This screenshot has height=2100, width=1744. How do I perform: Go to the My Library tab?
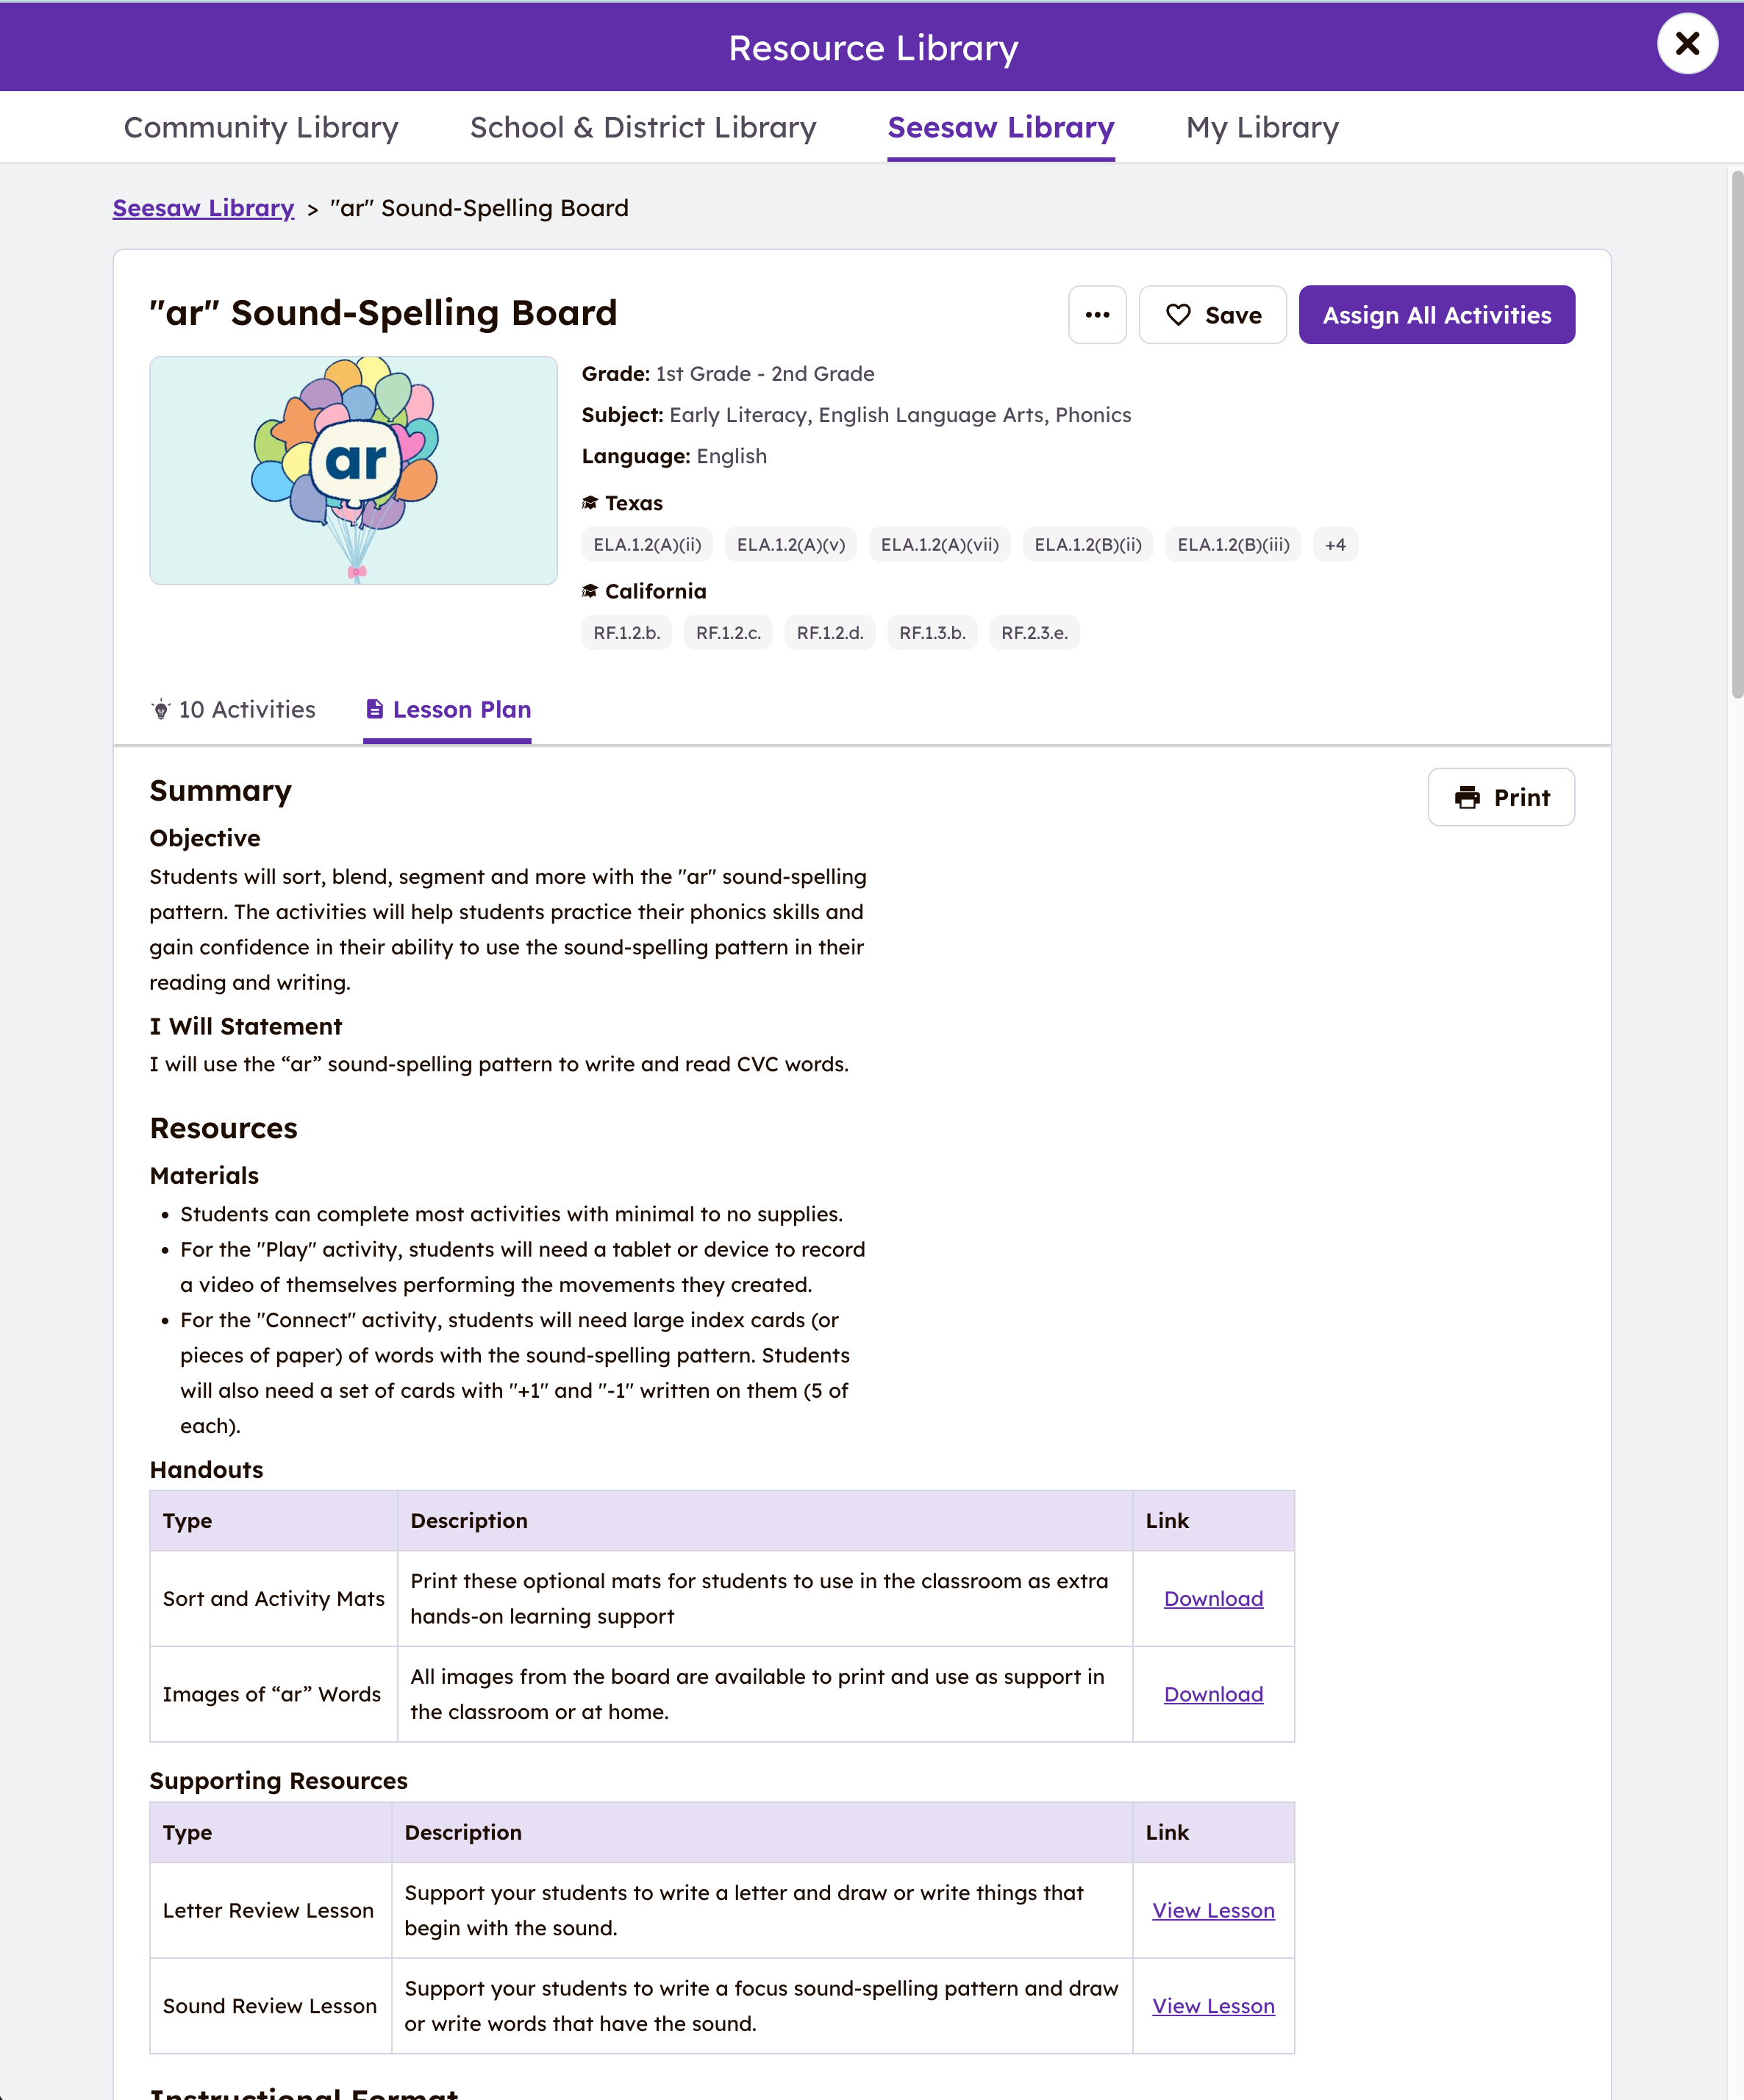1262,128
